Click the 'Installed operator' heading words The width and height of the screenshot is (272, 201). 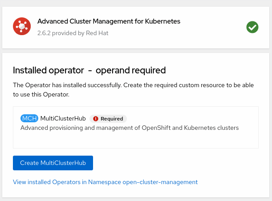point(48,70)
